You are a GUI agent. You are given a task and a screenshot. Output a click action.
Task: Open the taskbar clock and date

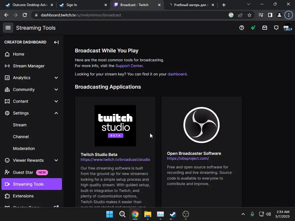coord(283,214)
